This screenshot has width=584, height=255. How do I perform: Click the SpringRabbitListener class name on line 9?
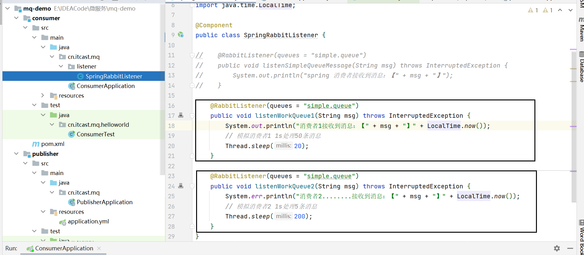[x=281, y=35]
